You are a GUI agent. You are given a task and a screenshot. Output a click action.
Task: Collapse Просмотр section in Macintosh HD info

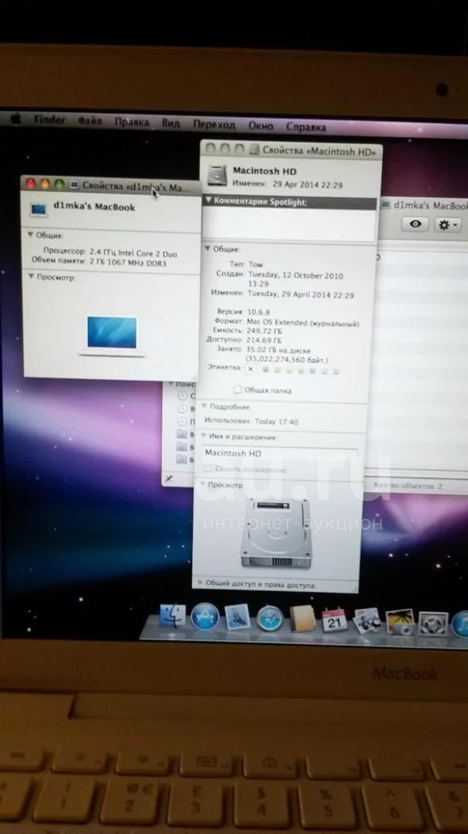coord(201,485)
